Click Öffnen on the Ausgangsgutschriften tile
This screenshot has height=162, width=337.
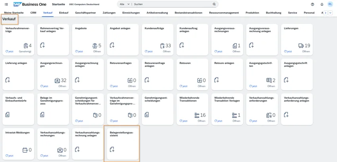(271, 86)
